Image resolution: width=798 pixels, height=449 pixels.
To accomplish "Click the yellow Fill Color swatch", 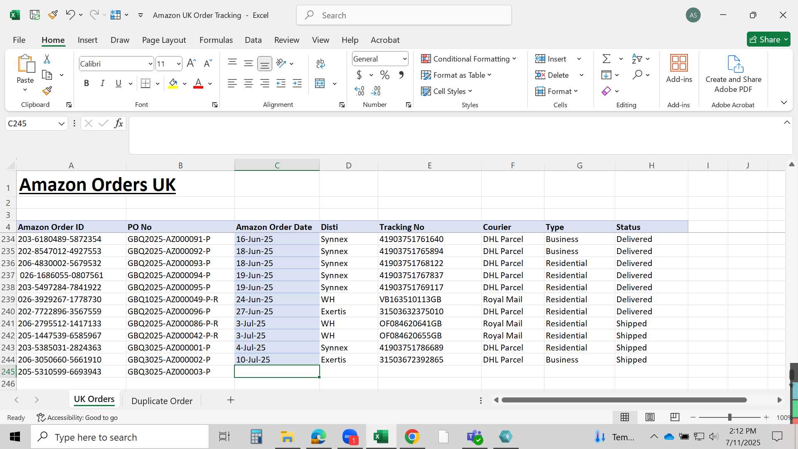I will point(173,84).
